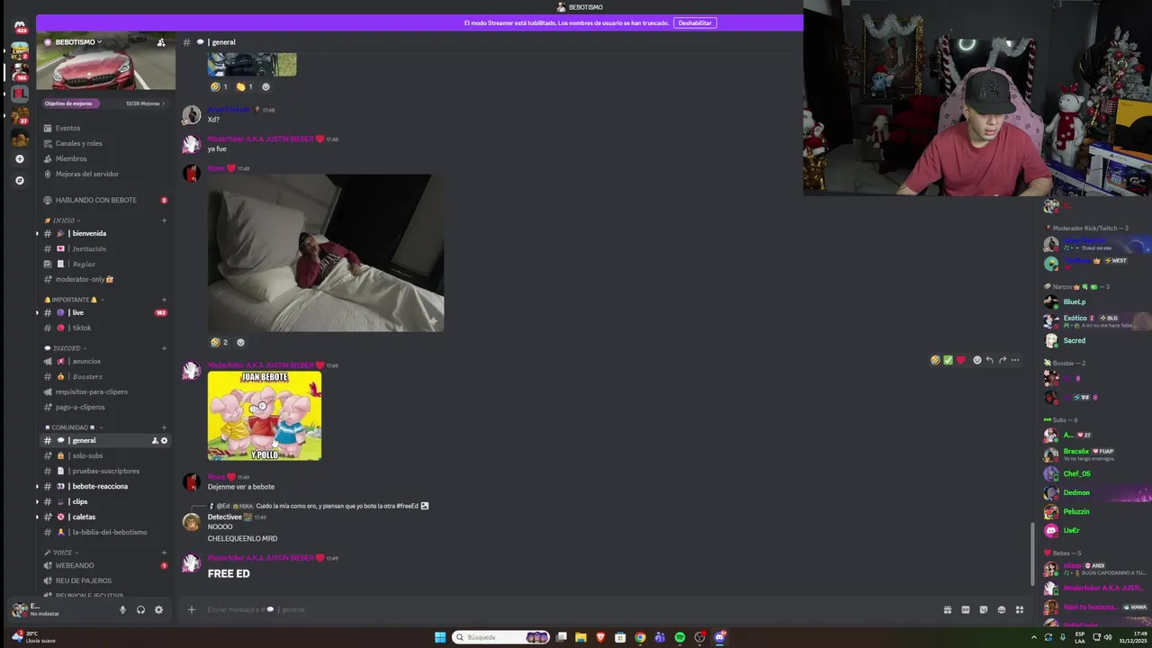Open requisitos-para-clipero channel

pyautogui.click(x=105, y=392)
